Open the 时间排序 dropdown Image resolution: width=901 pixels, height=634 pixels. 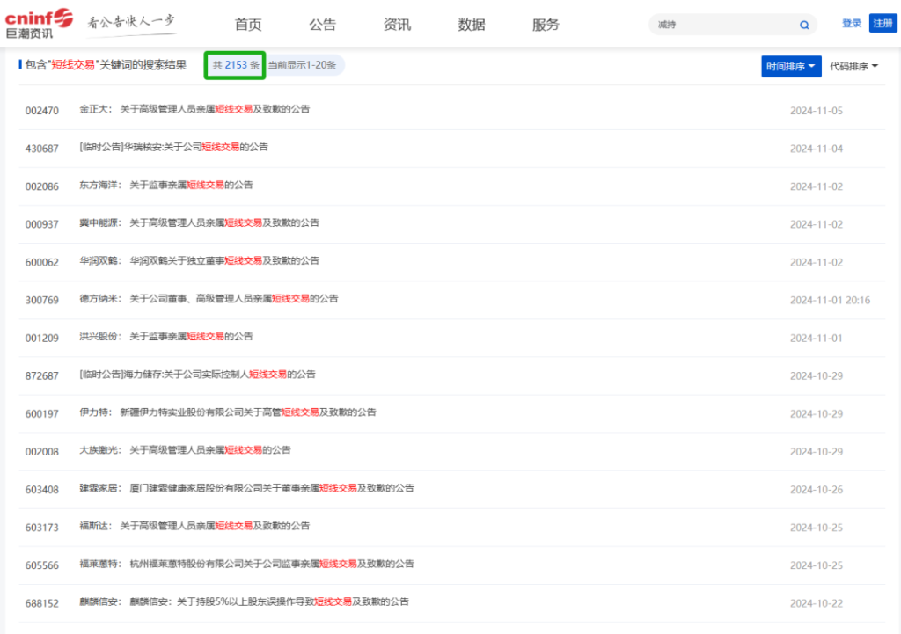(792, 66)
